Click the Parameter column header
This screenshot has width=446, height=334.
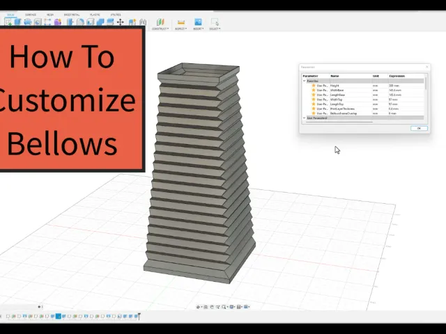click(x=310, y=76)
